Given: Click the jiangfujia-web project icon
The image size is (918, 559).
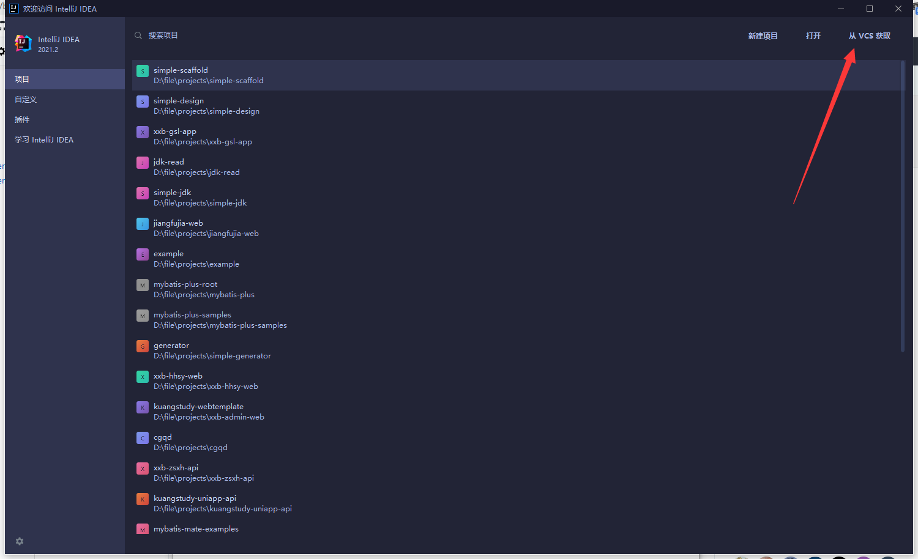Looking at the screenshot, I should coord(143,224).
